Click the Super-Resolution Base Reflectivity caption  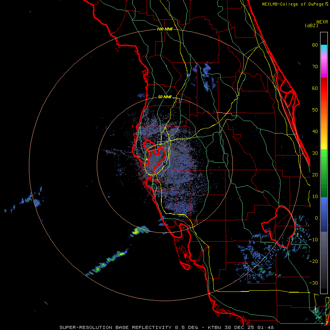(166, 327)
